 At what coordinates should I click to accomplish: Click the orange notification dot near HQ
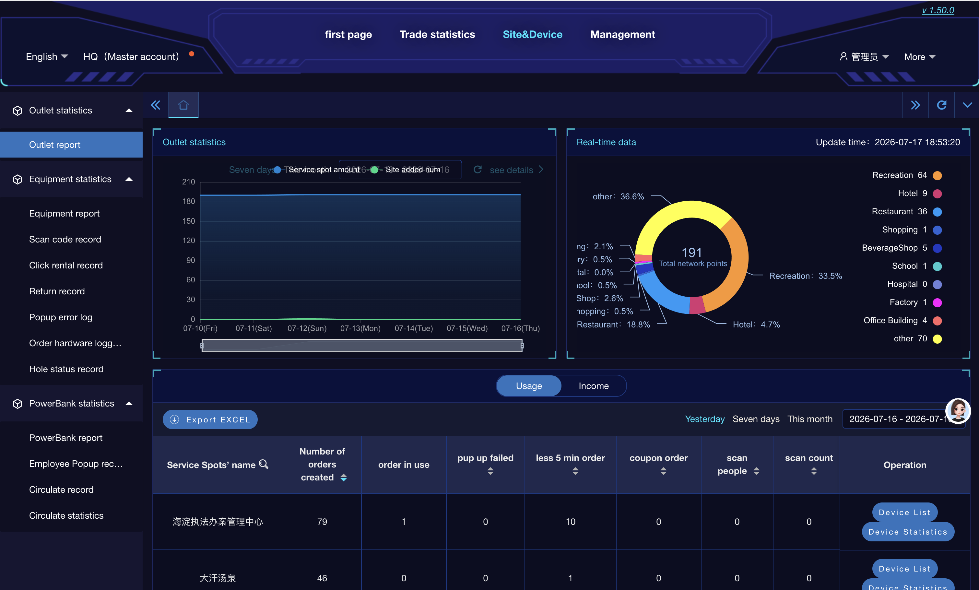click(x=192, y=54)
